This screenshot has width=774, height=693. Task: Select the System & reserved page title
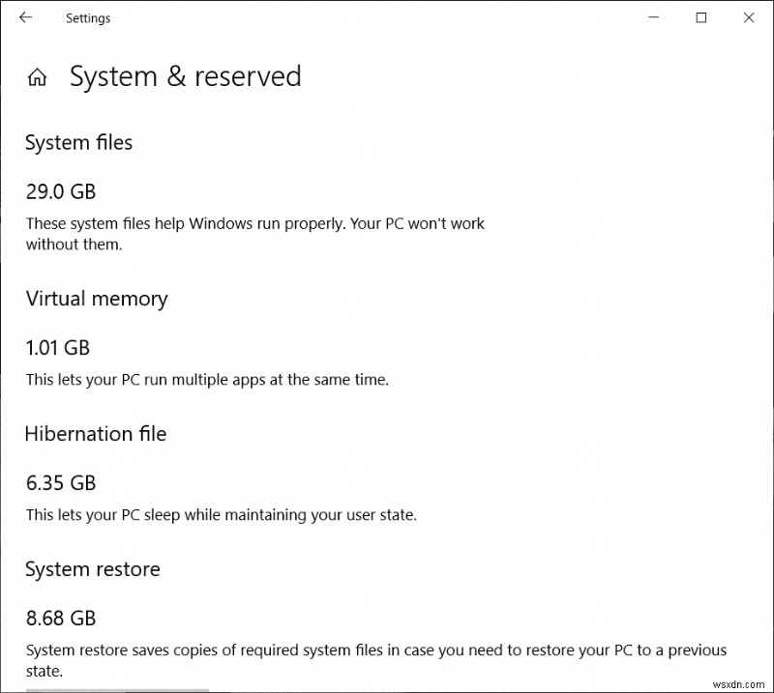[186, 76]
